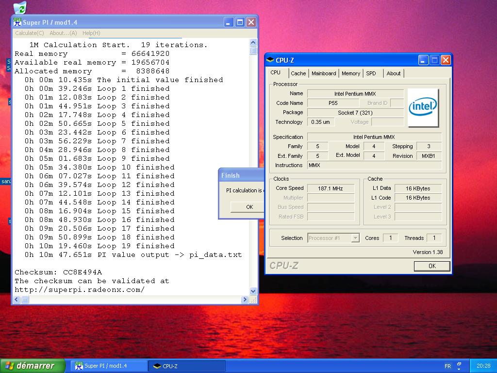This screenshot has height=373, width=497.
Task: Click the Technology field 0.35 um
Action: [321, 122]
